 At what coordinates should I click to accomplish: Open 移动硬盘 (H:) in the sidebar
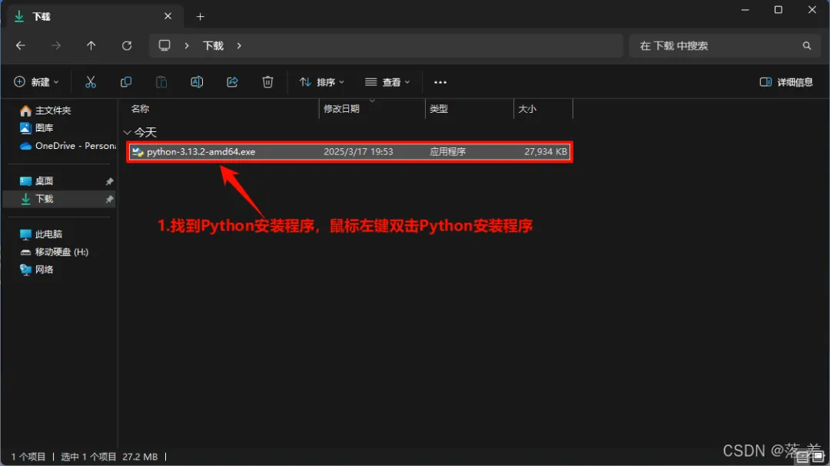click(x=61, y=252)
